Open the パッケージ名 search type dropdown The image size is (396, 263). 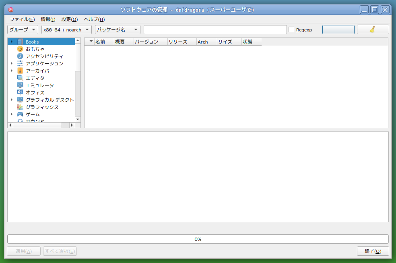117,29
